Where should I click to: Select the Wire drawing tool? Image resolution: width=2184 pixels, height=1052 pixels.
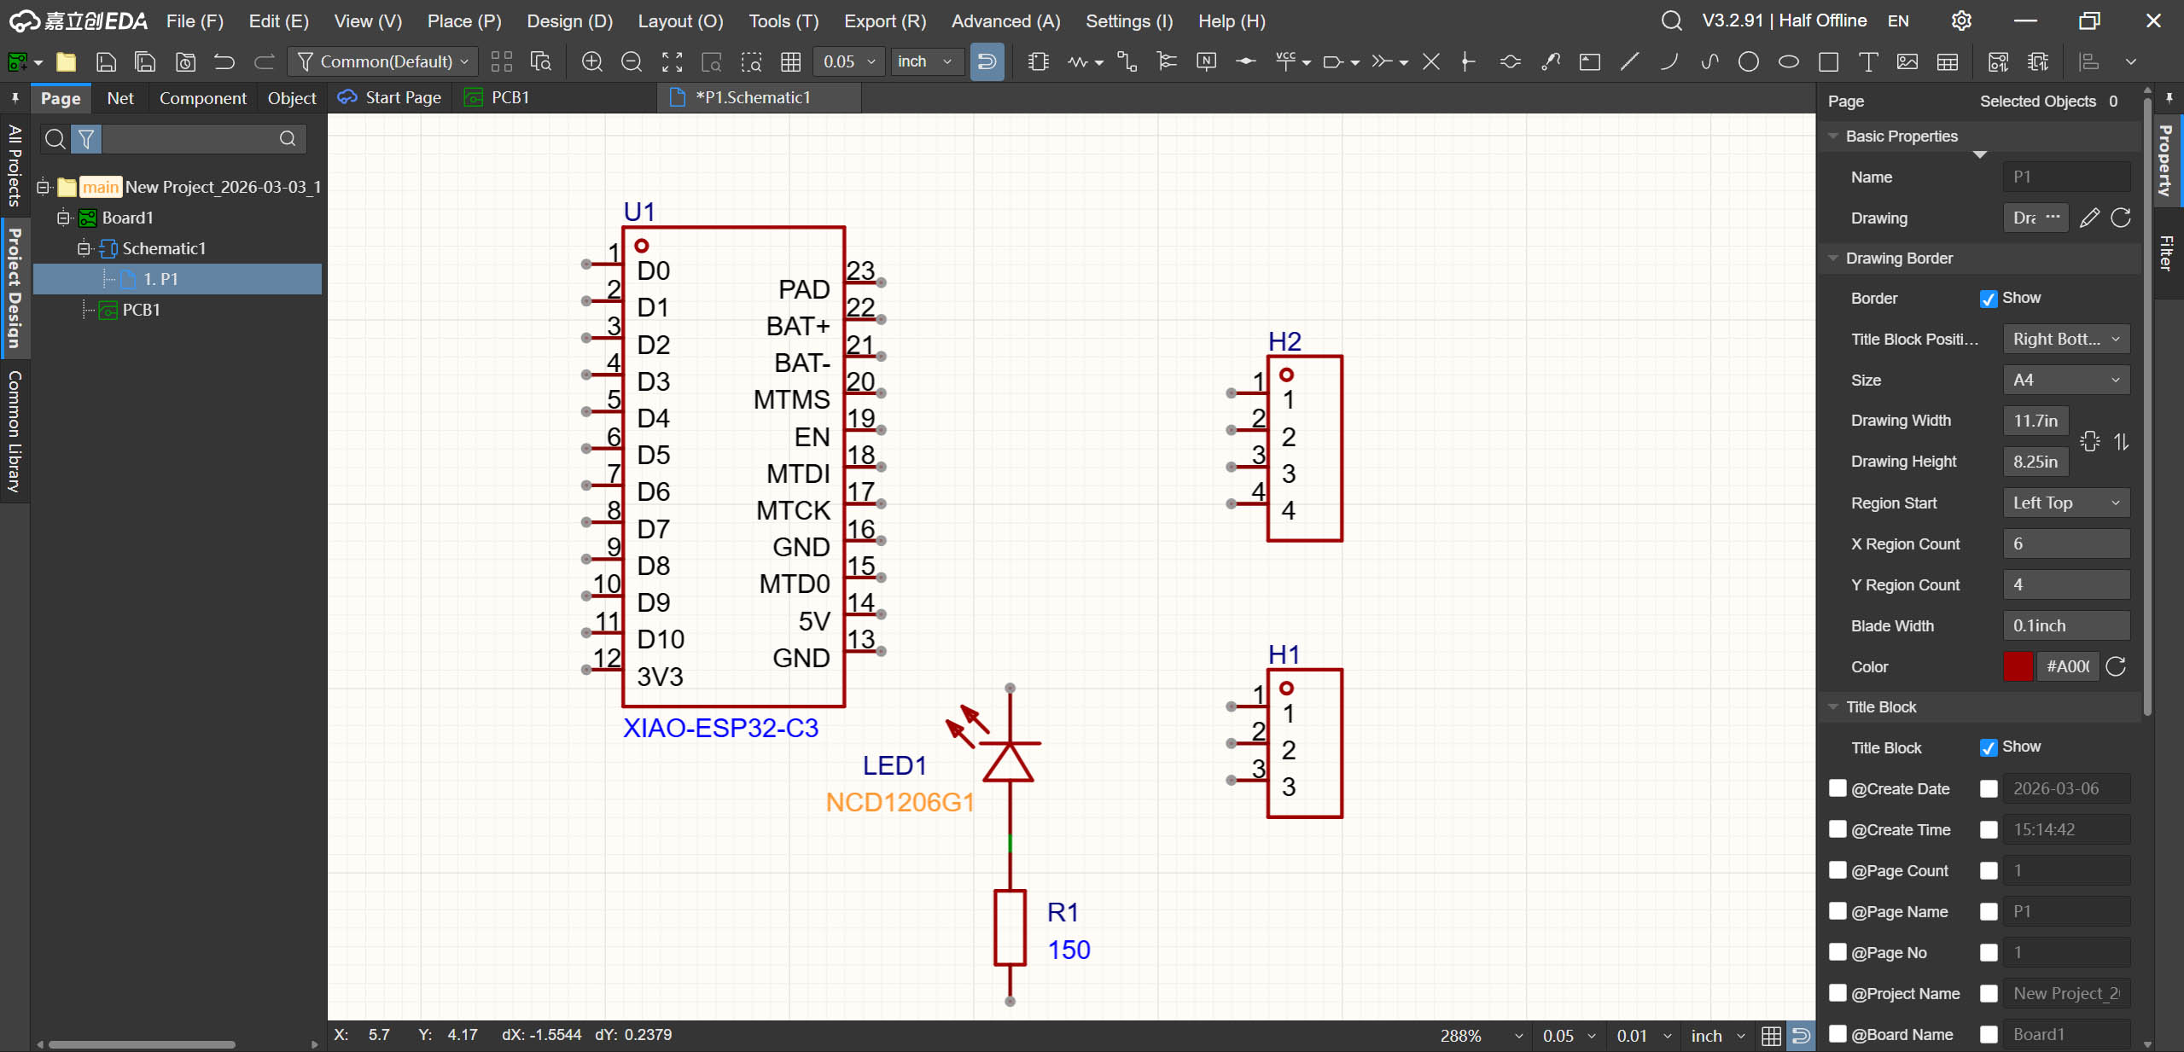coord(1126,61)
